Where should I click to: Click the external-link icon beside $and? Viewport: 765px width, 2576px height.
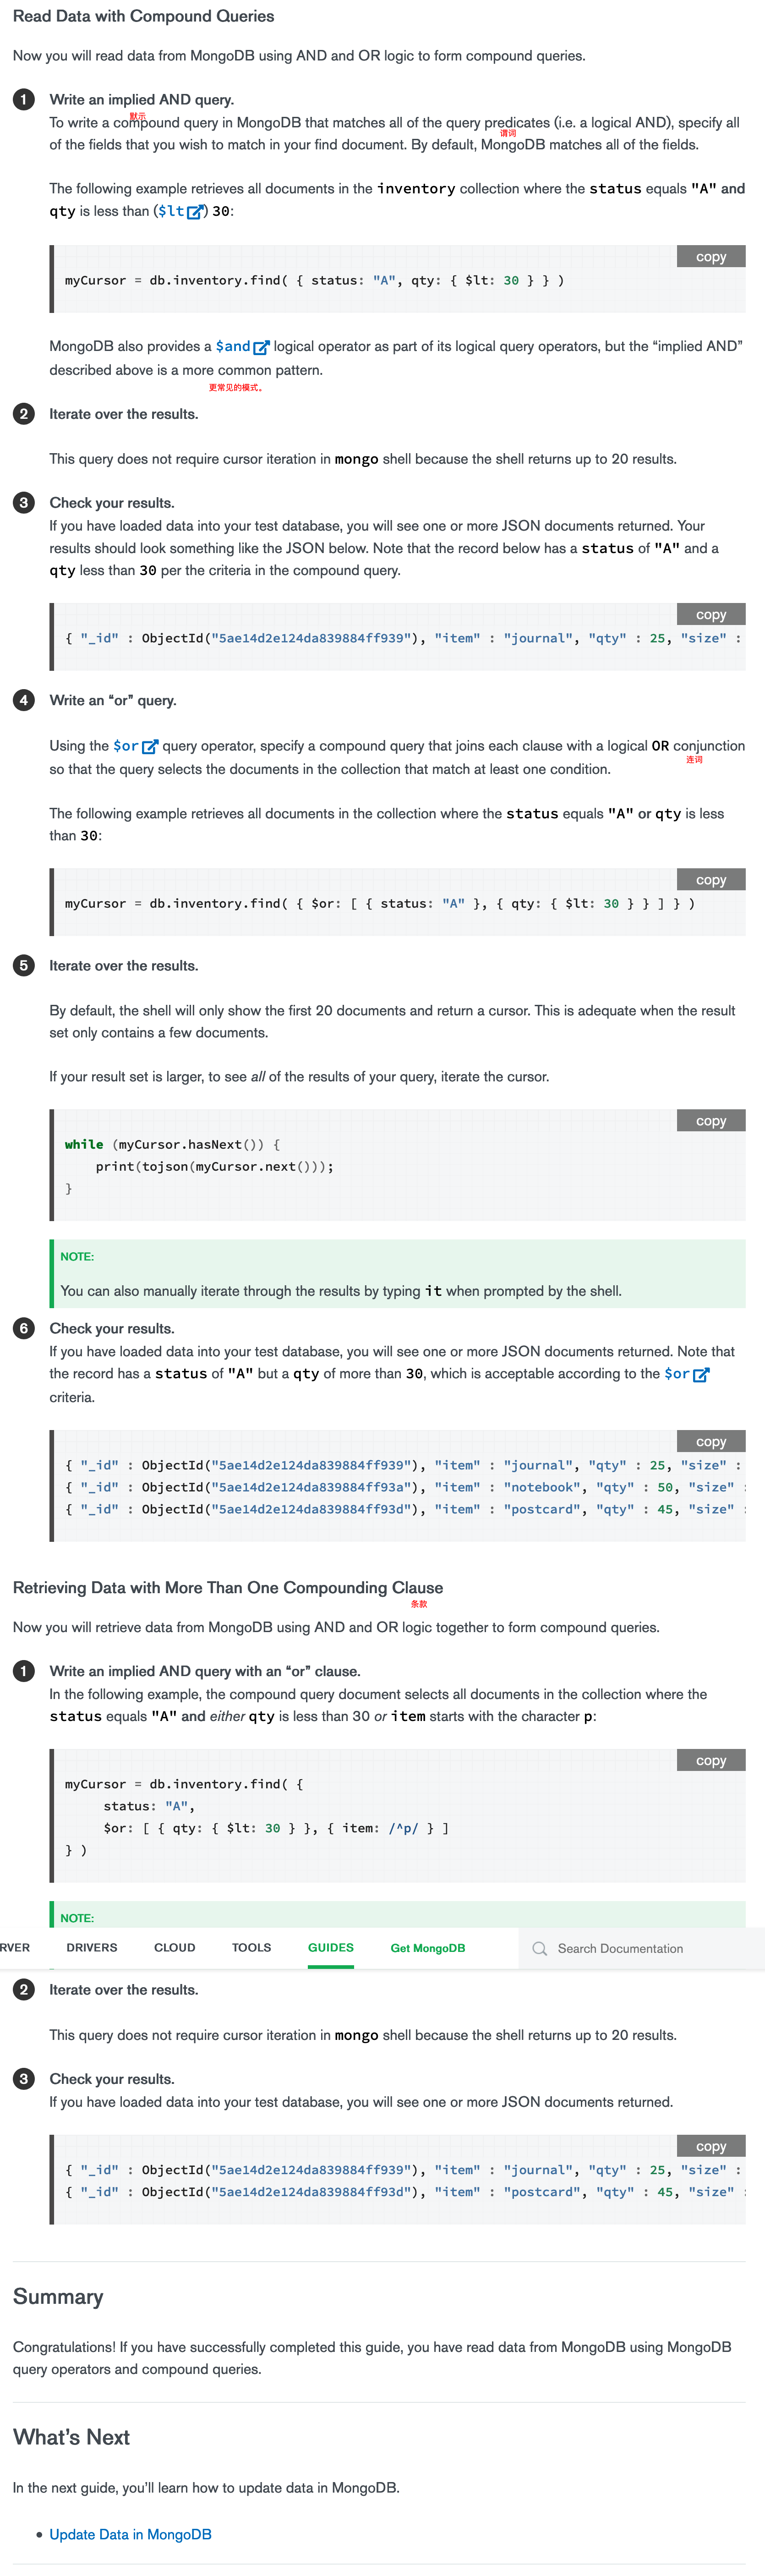[261, 347]
